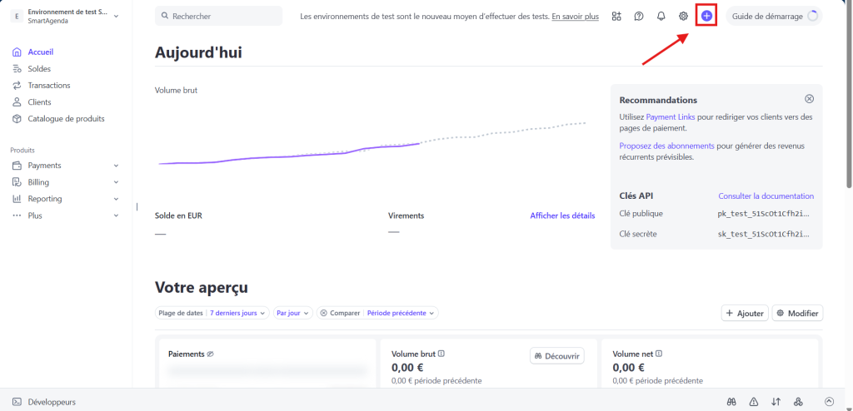Click the Billing invoice icon

17,182
